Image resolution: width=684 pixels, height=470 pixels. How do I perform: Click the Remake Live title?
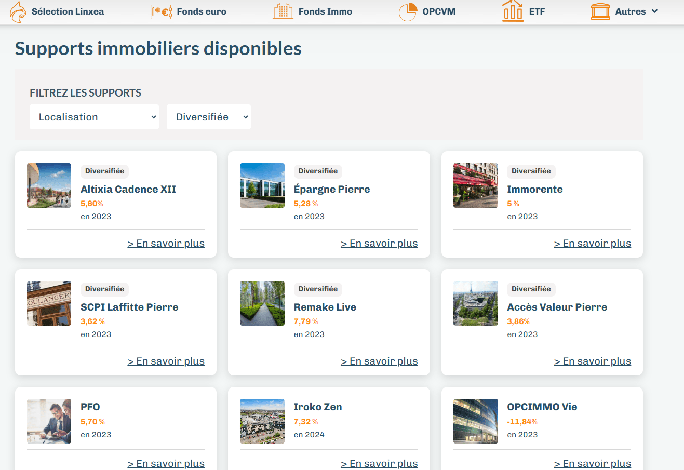click(x=325, y=307)
